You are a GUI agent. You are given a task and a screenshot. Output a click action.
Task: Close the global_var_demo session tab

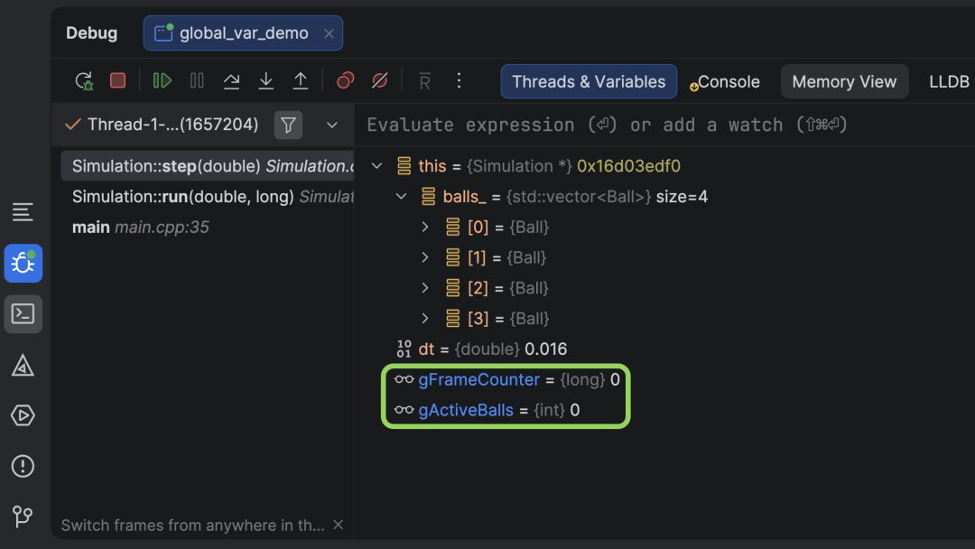coord(329,33)
